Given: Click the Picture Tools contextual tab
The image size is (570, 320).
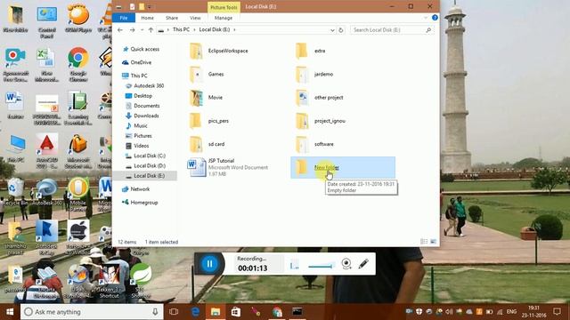Looking at the screenshot, I should pos(224,7).
